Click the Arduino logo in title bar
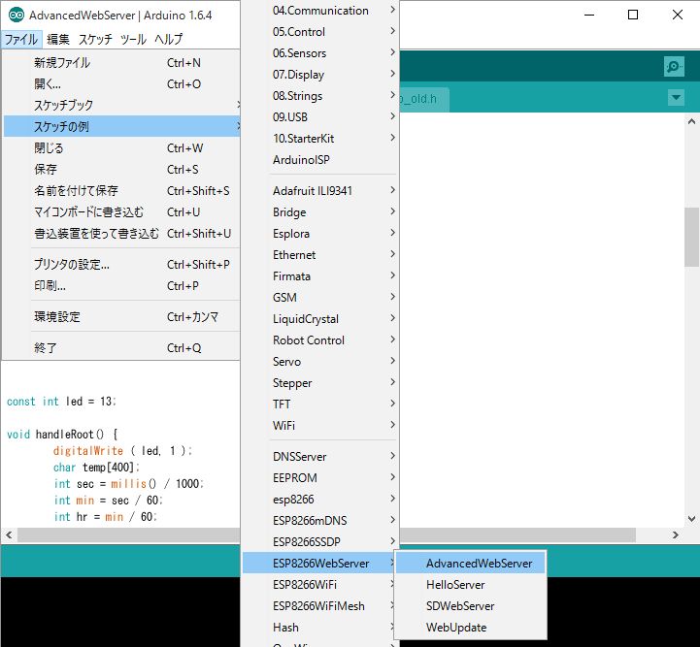The width and height of the screenshot is (700, 647). (17, 16)
